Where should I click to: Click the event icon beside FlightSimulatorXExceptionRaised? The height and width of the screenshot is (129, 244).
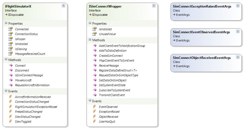coord(10,107)
